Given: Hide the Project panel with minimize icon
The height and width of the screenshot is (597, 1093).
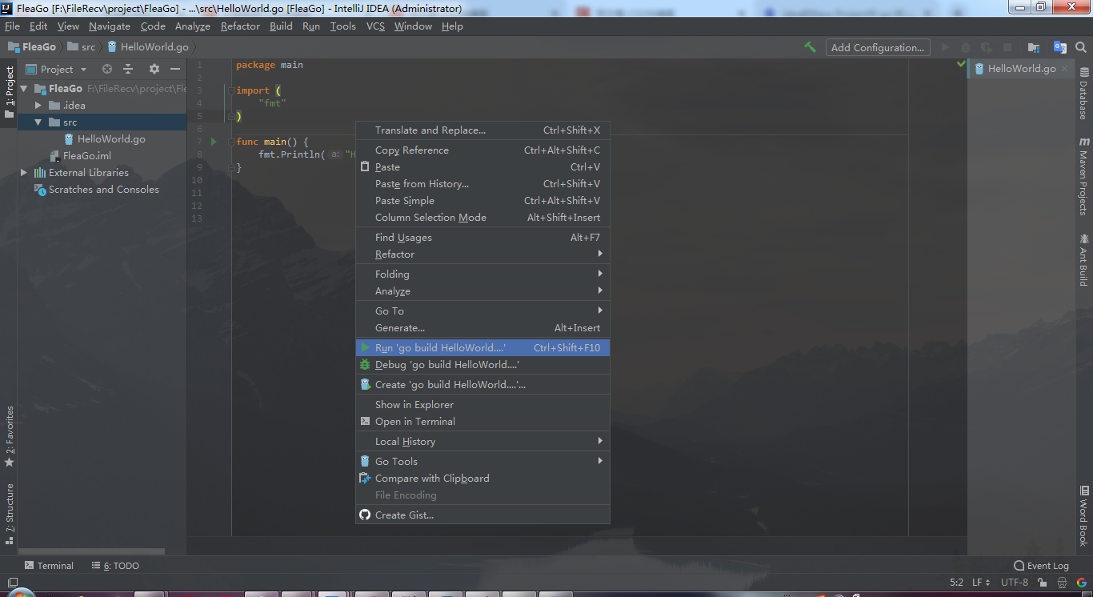Looking at the screenshot, I should [x=174, y=69].
